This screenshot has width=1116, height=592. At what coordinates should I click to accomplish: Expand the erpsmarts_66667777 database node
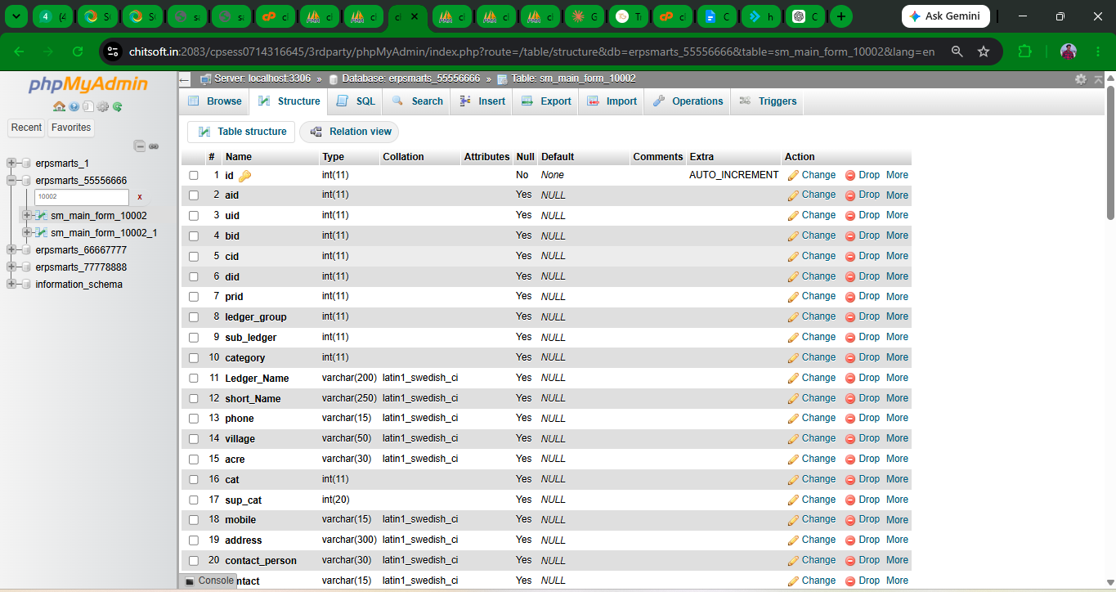coord(11,250)
